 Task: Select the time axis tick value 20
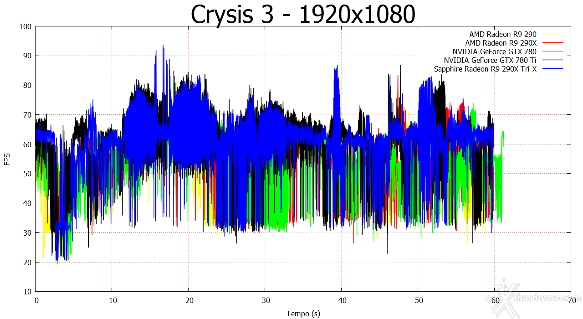189,300
